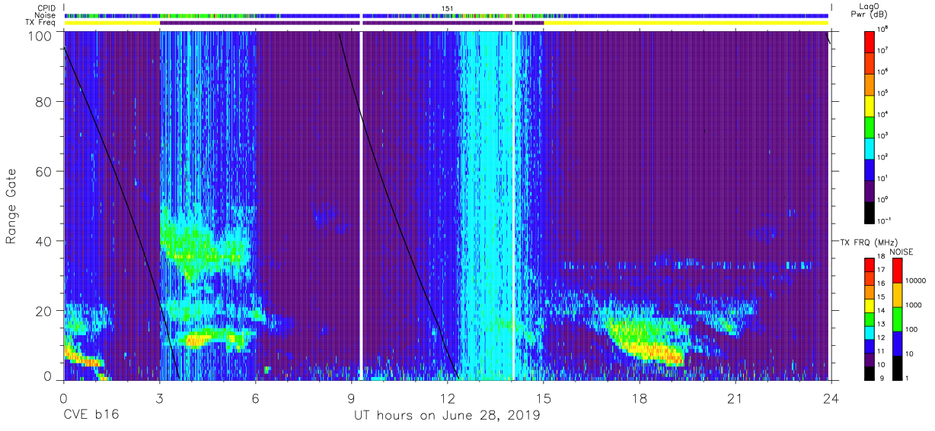Click the 100 tick on Range Gate axis
Screen dimensions: 935x431
(40, 36)
